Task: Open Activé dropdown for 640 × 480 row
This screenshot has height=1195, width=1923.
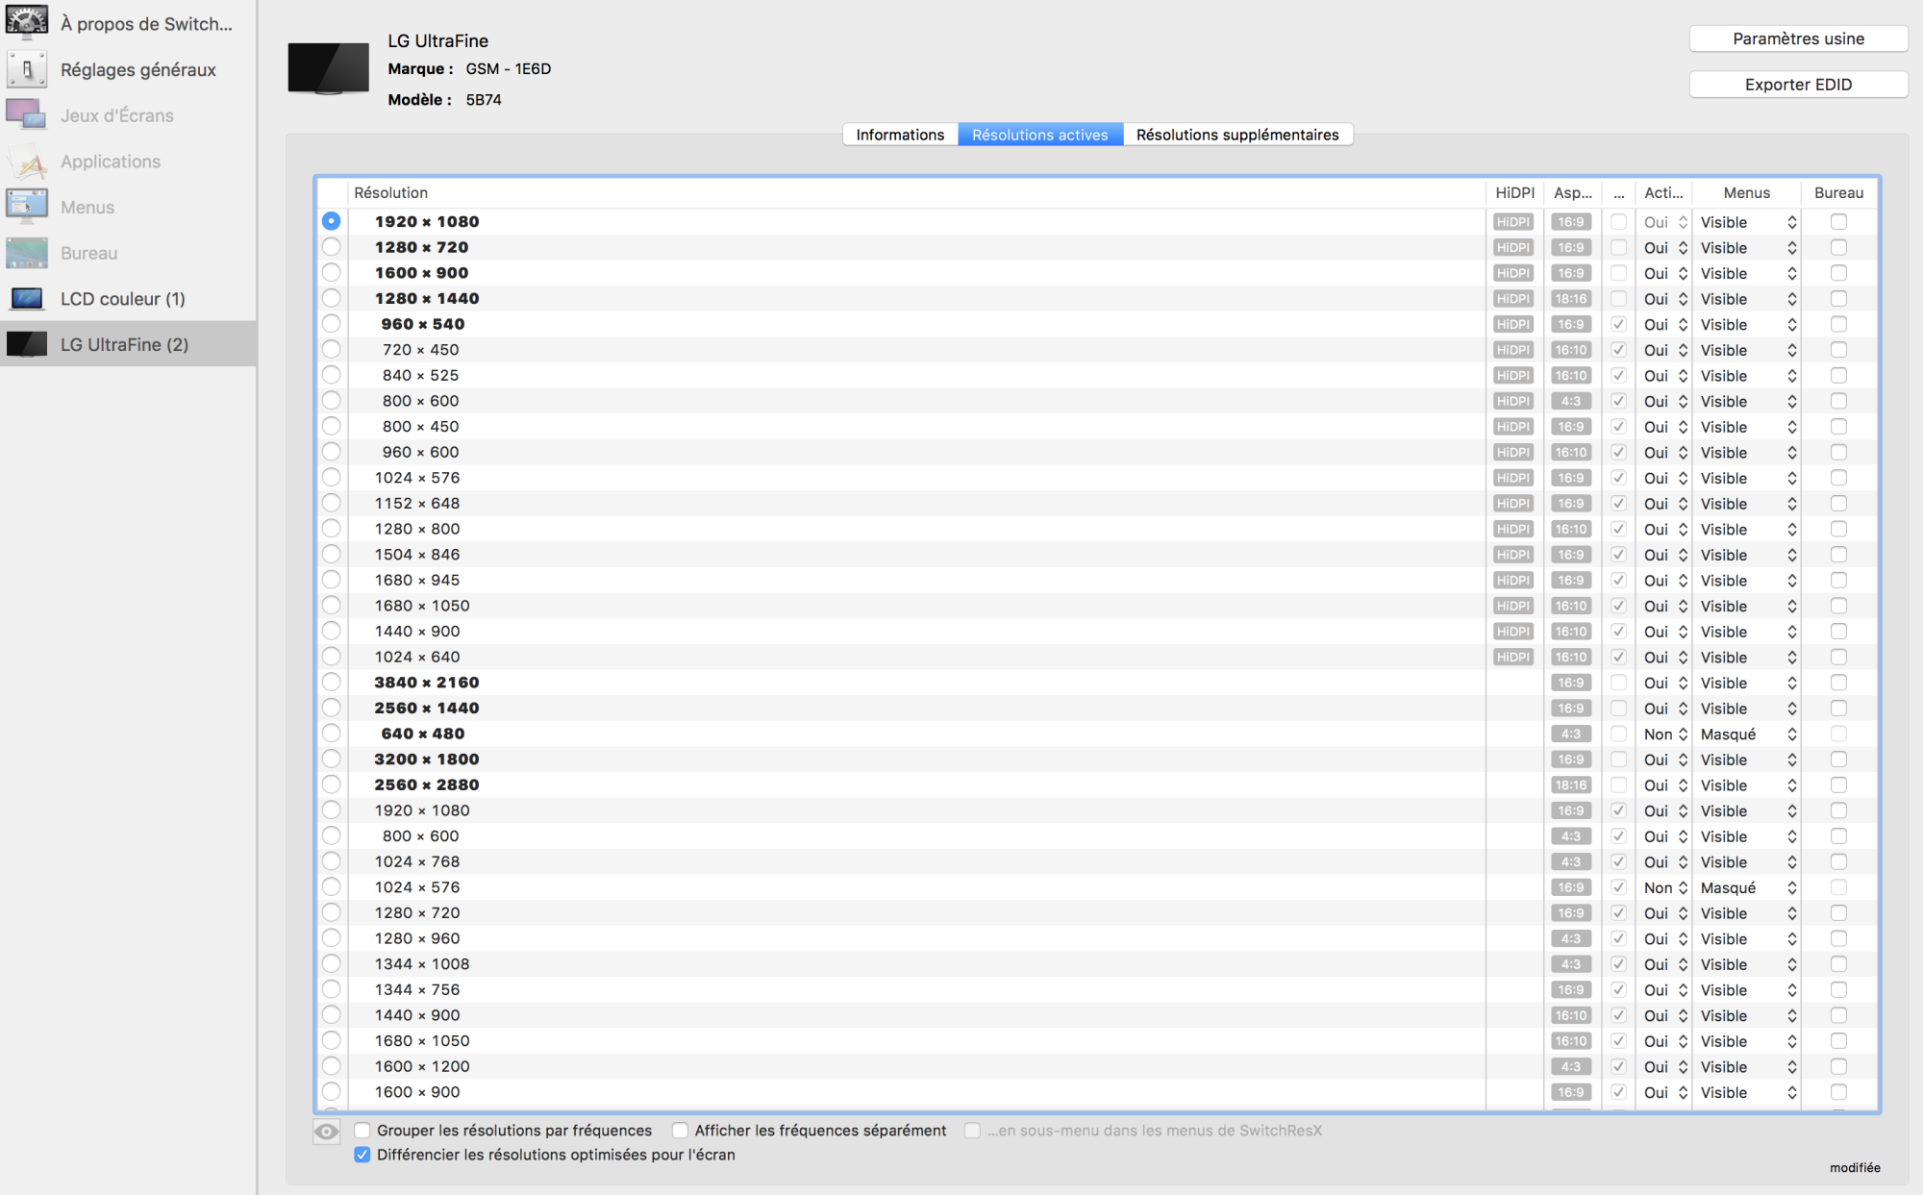Action: pyautogui.click(x=1665, y=734)
